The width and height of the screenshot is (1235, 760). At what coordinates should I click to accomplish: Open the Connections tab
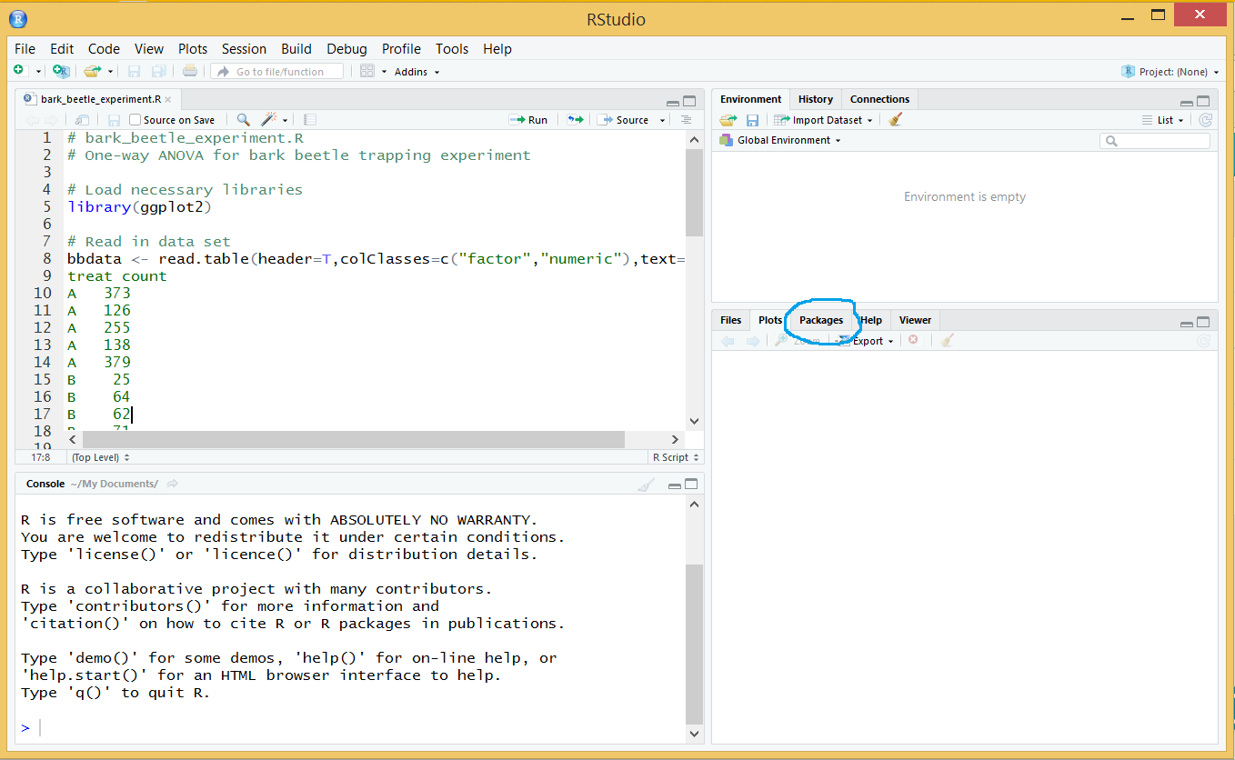pyautogui.click(x=879, y=99)
